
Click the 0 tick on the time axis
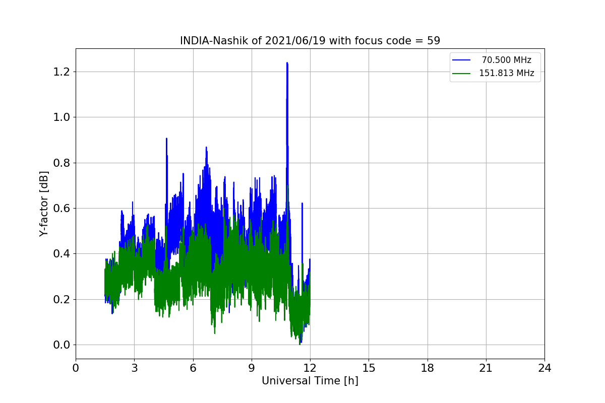tap(76, 368)
